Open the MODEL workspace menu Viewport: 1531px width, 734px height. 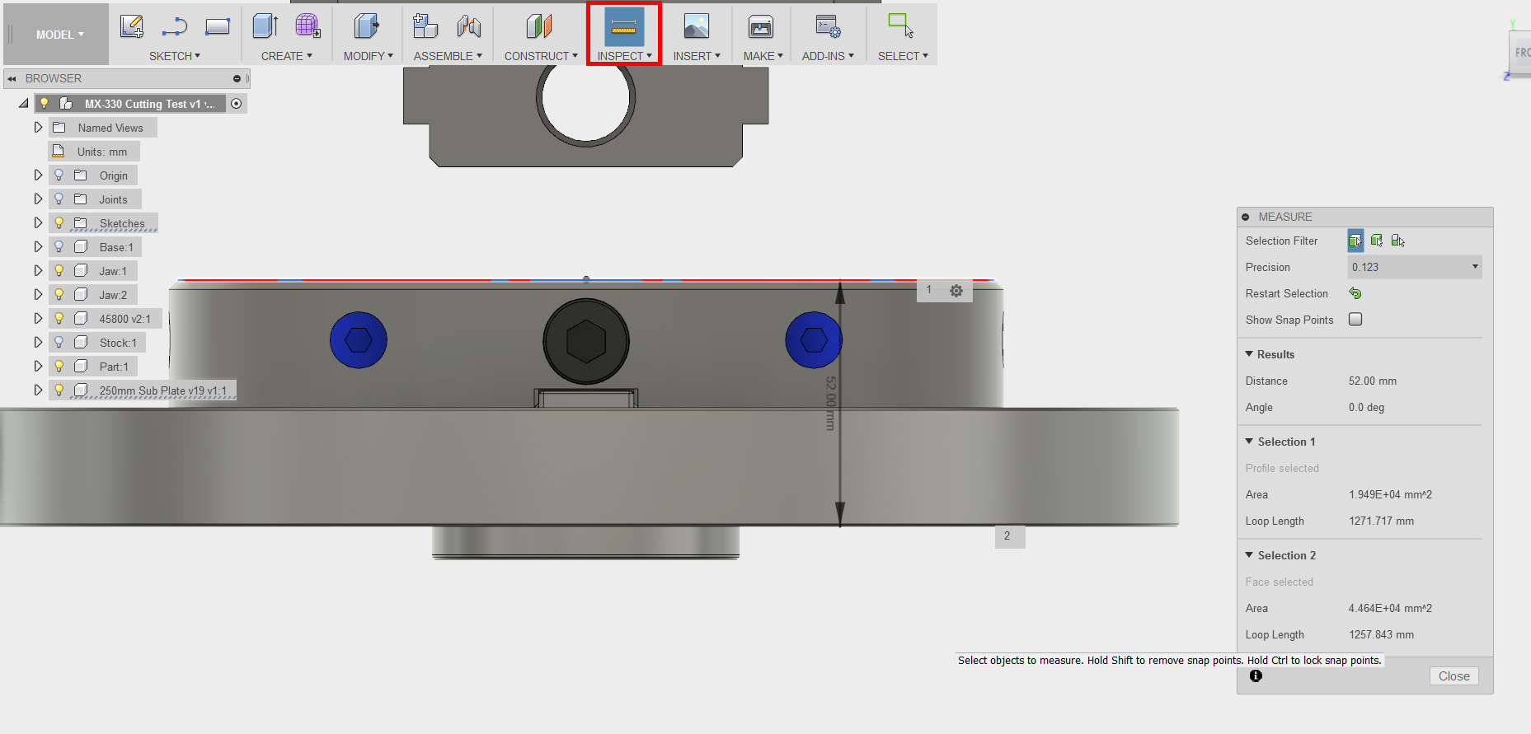coord(59,35)
